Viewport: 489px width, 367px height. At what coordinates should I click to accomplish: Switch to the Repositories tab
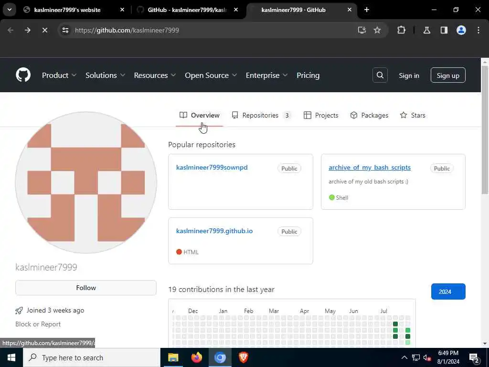261,115
